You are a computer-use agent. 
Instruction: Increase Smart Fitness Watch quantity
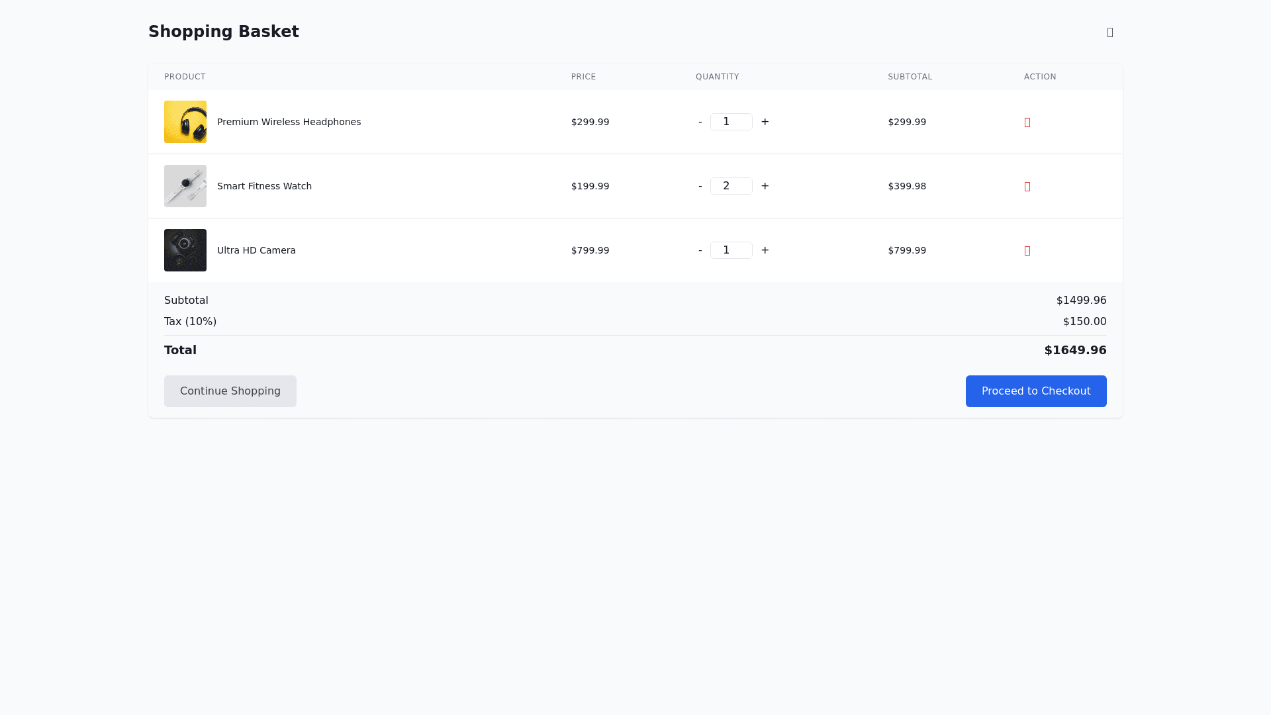pyautogui.click(x=765, y=186)
